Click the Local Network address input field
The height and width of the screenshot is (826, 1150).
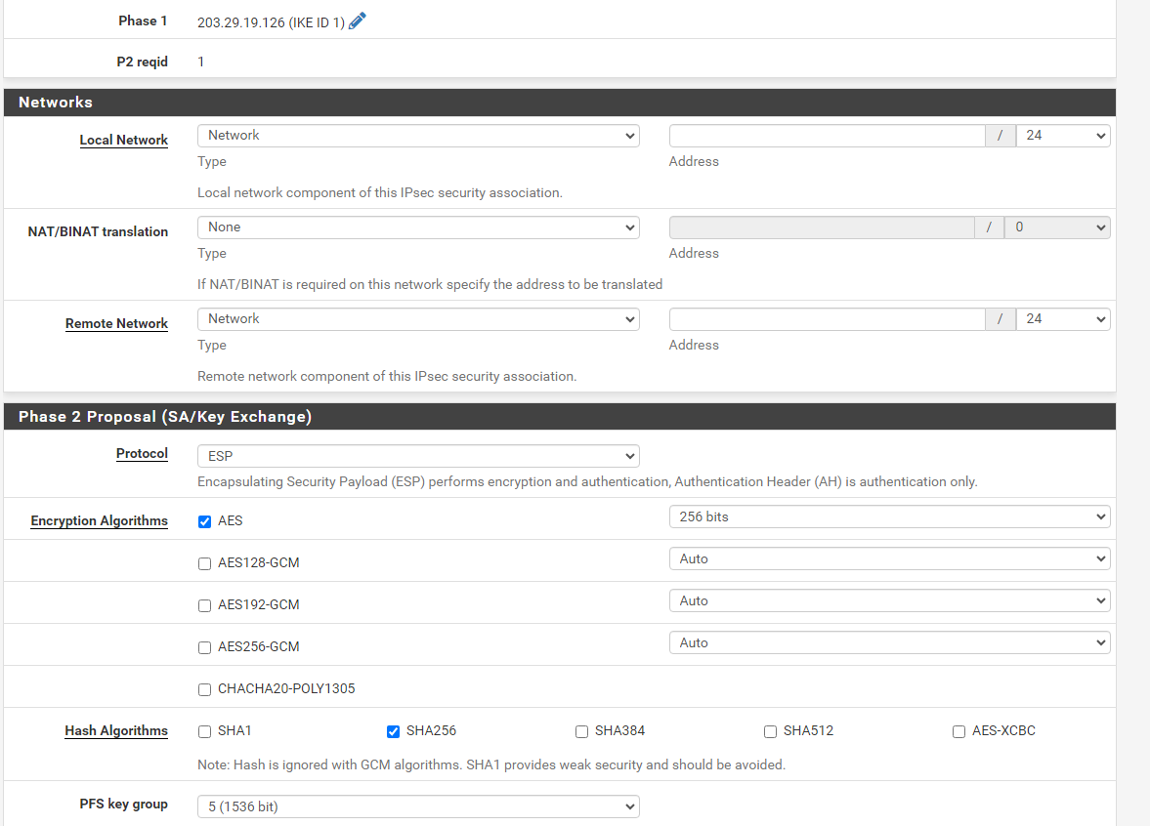(827, 136)
